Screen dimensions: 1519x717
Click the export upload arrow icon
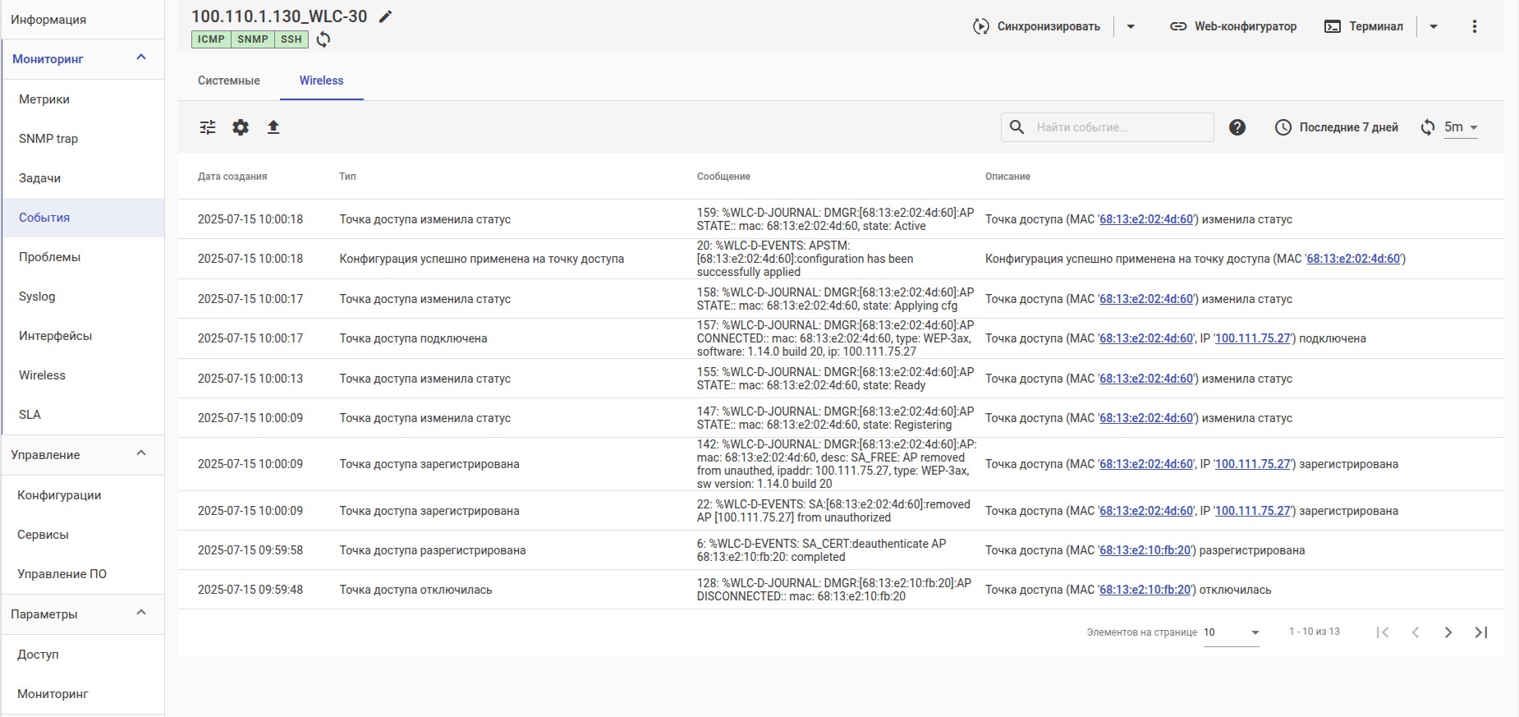coord(273,127)
